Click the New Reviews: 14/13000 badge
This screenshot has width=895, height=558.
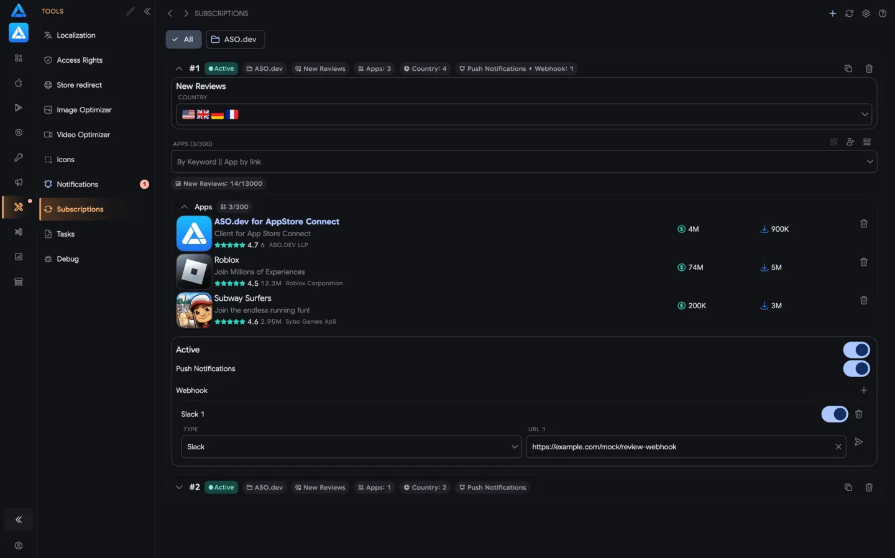219,183
